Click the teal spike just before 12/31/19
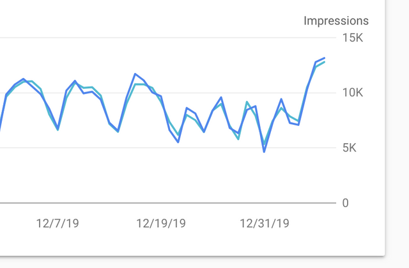 (x=247, y=102)
